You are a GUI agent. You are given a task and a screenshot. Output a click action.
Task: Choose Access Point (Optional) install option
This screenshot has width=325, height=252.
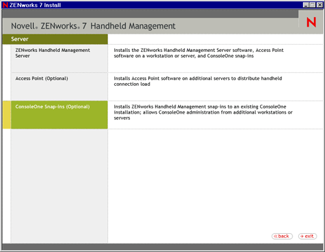tap(59, 86)
